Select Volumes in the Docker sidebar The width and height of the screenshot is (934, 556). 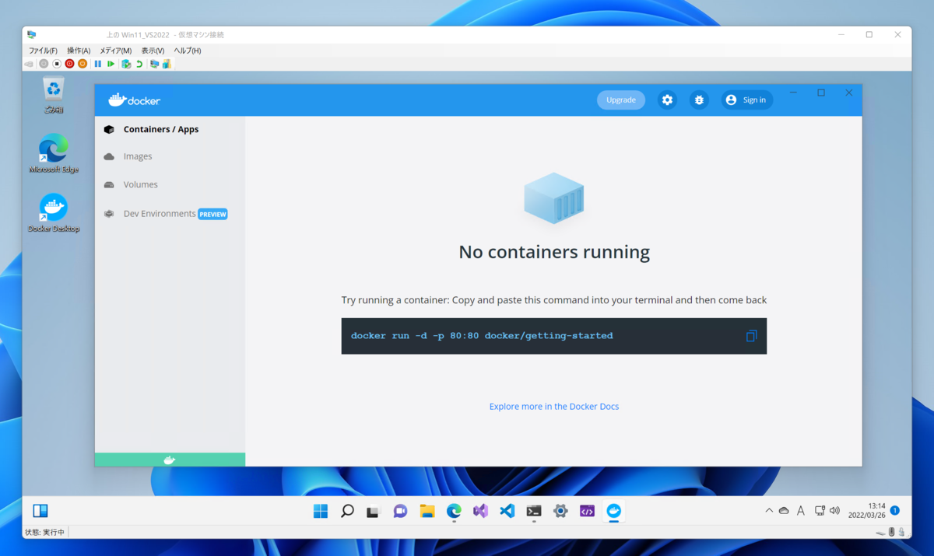pos(140,184)
